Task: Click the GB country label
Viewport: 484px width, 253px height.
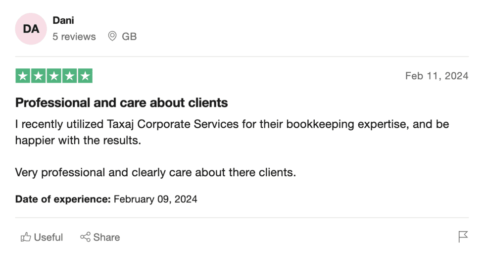Action: pyautogui.click(x=129, y=37)
